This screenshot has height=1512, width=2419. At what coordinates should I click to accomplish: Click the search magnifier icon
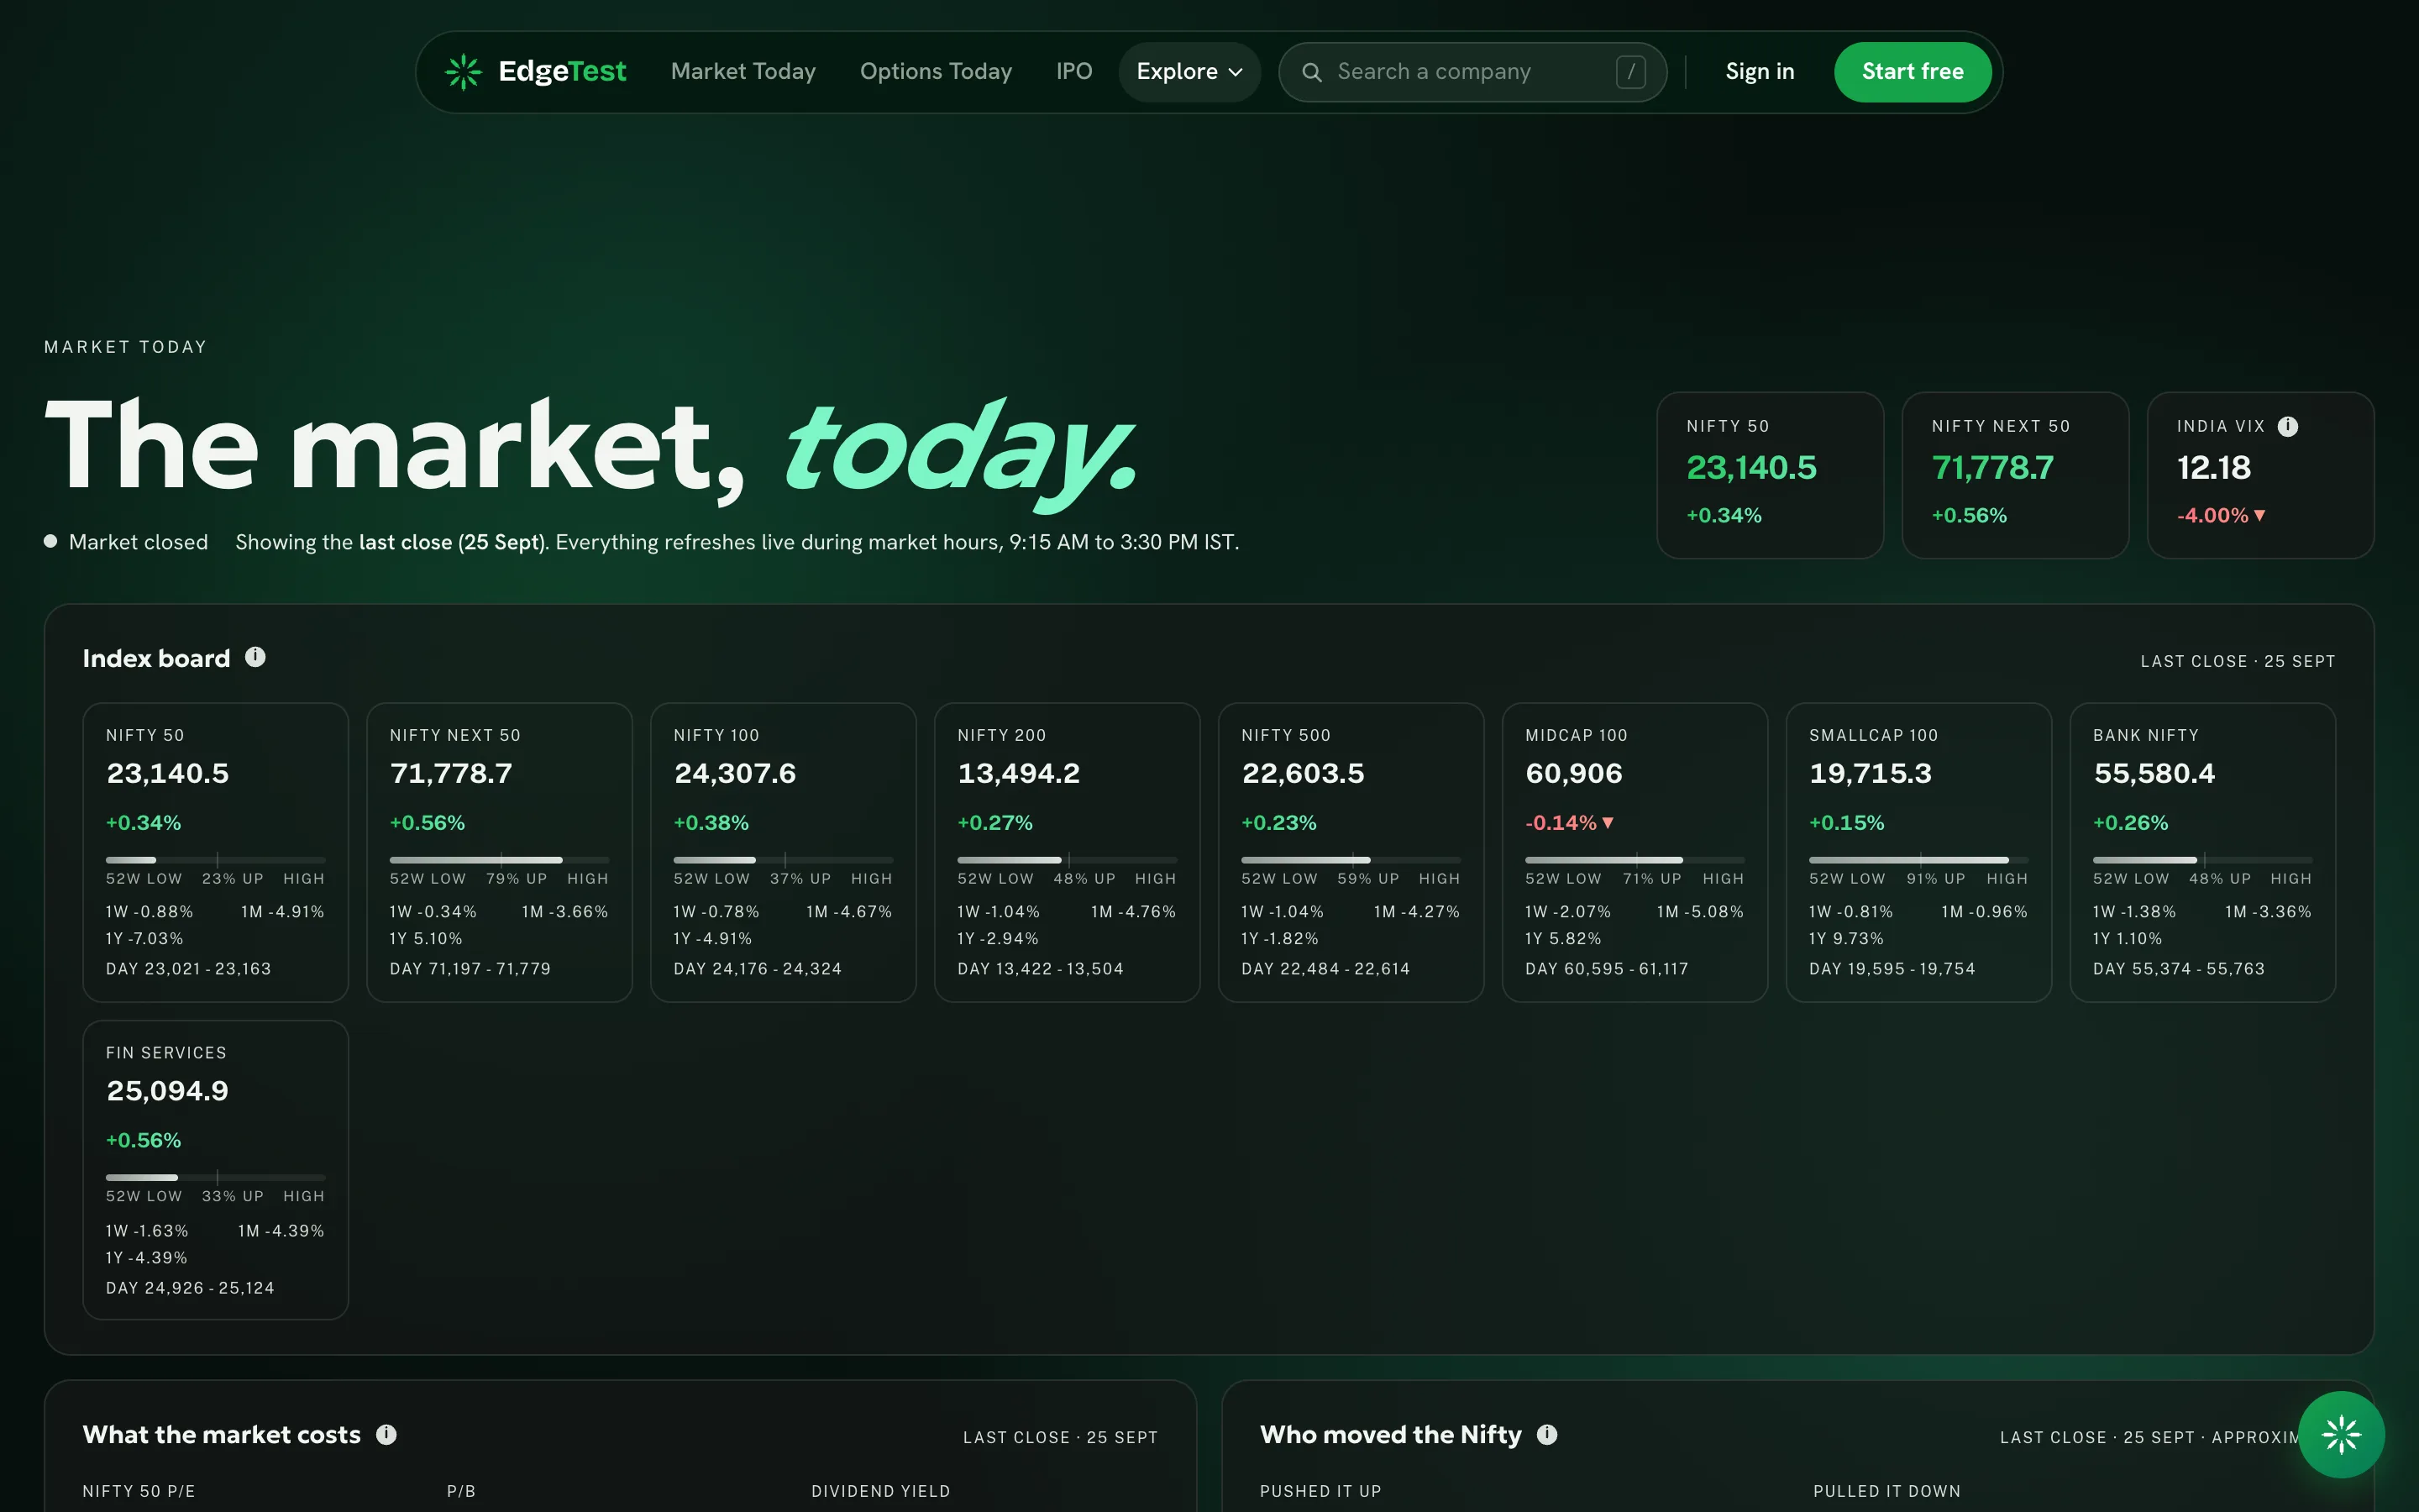(1311, 72)
